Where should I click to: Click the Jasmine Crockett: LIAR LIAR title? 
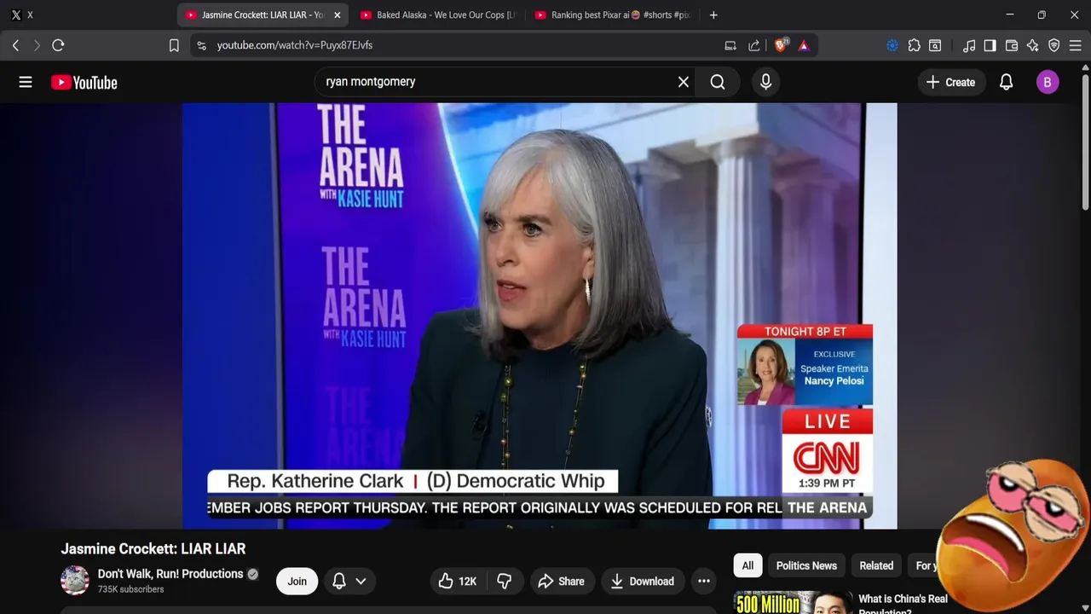point(153,549)
